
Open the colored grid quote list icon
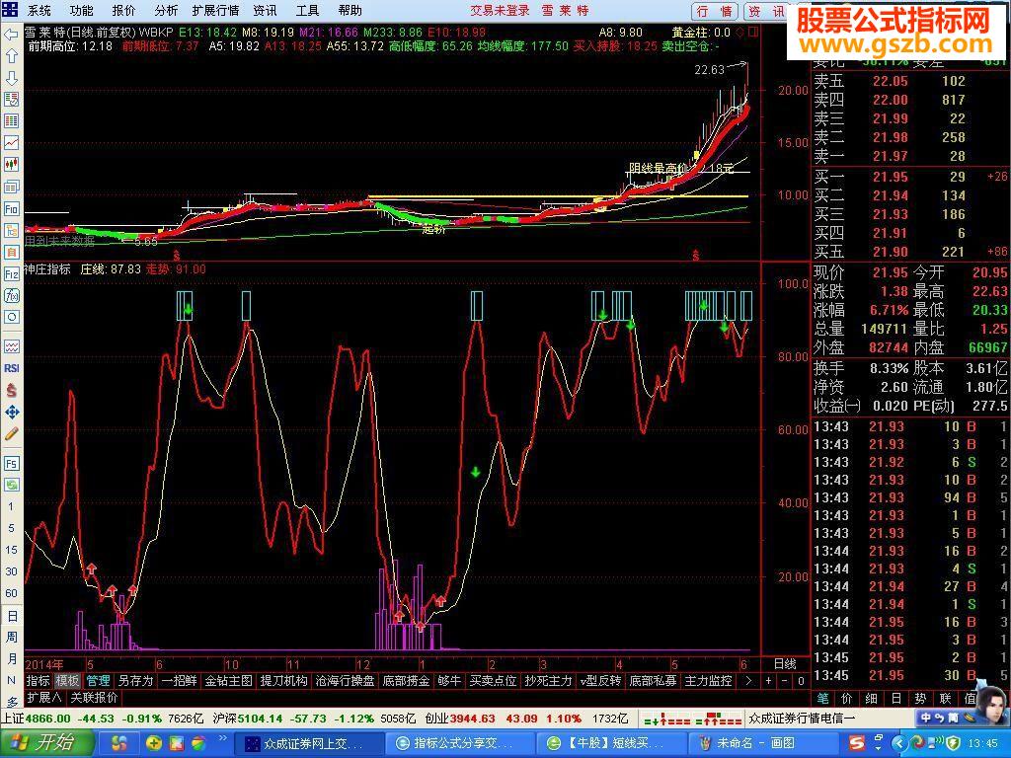tap(11, 120)
